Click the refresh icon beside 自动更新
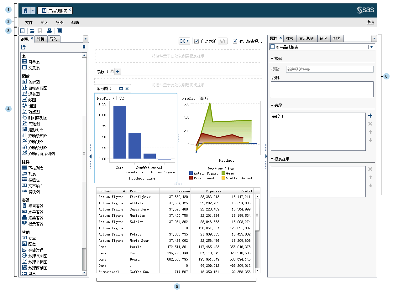This screenshot has height=294, width=393. pyautogui.click(x=223, y=41)
